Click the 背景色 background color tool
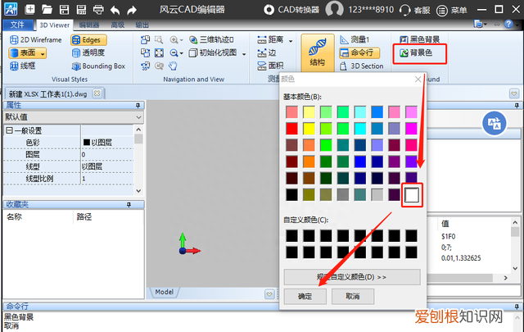The image size is (524, 332). point(422,52)
